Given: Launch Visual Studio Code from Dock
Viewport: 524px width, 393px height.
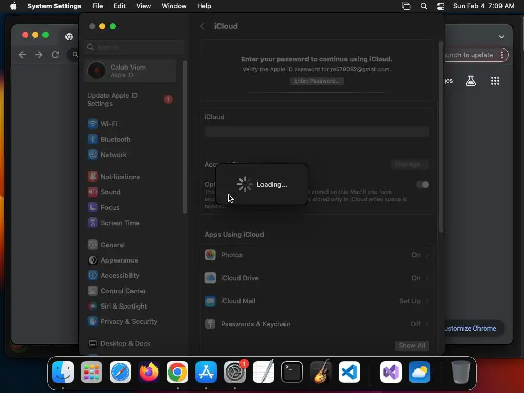Looking at the screenshot, I should 350,372.
